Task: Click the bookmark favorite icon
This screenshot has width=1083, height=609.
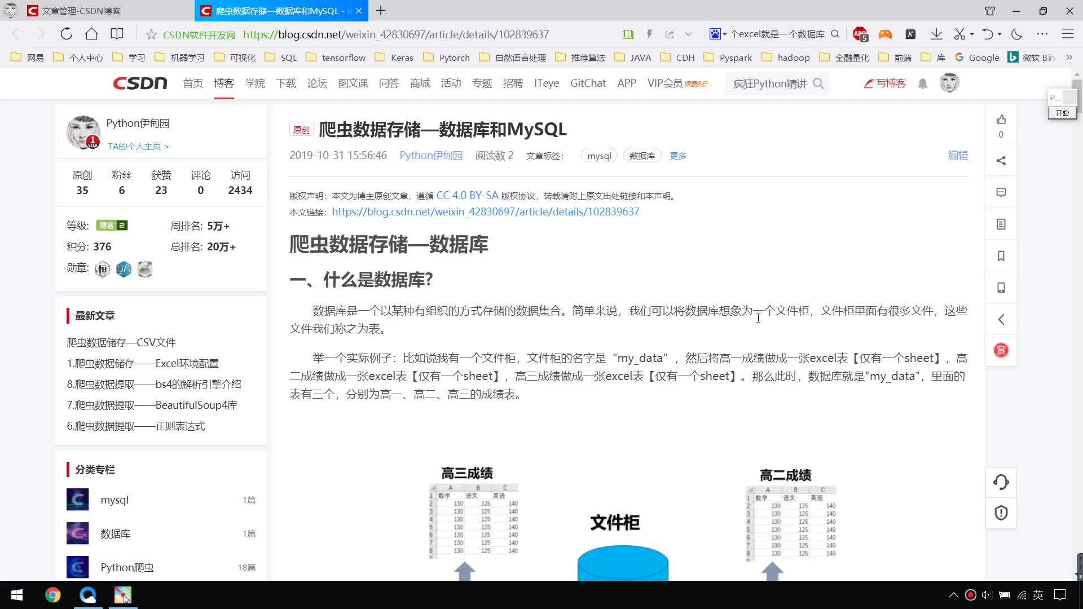Action: click(x=1001, y=256)
